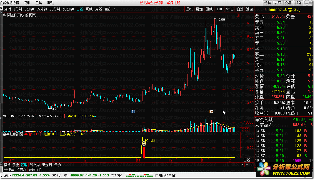Click the 买一 5.19 bid row
The width and height of the screenshot is (315, 180).
[284, 49]
